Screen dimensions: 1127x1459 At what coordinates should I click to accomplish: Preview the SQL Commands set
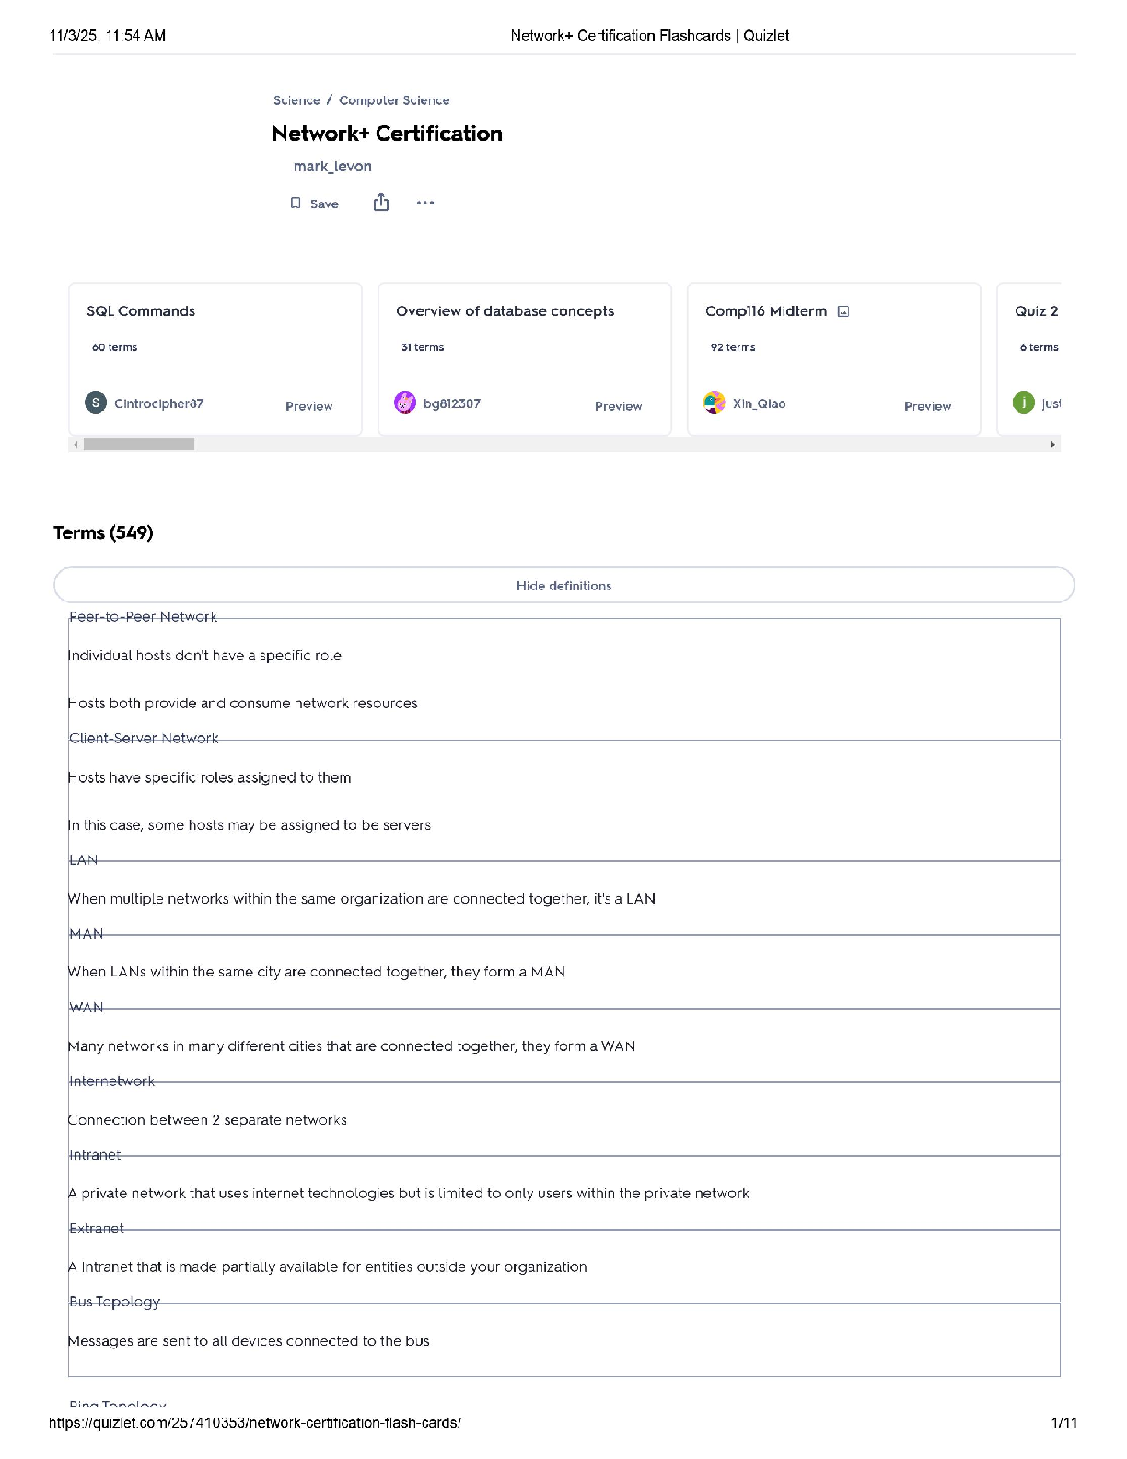click(308, 406)
